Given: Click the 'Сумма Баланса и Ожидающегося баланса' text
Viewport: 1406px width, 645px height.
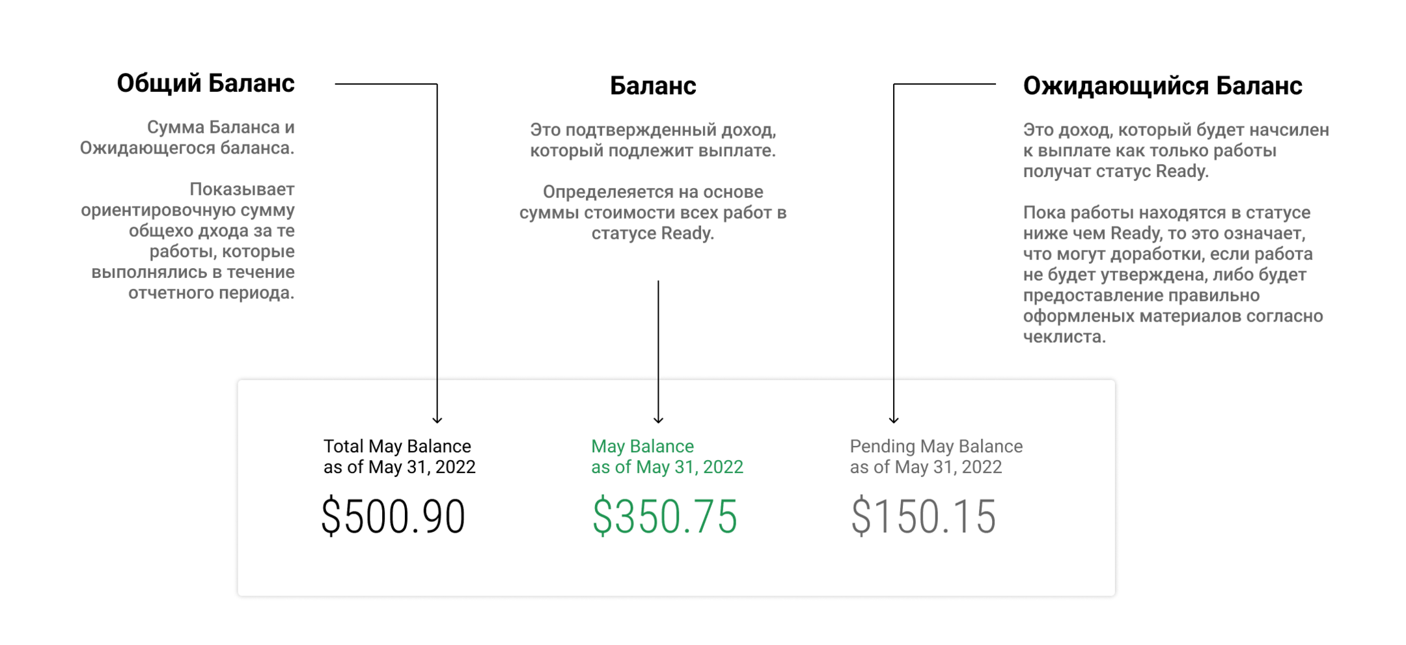Looking at the screenshot, I should pos(189,137).
